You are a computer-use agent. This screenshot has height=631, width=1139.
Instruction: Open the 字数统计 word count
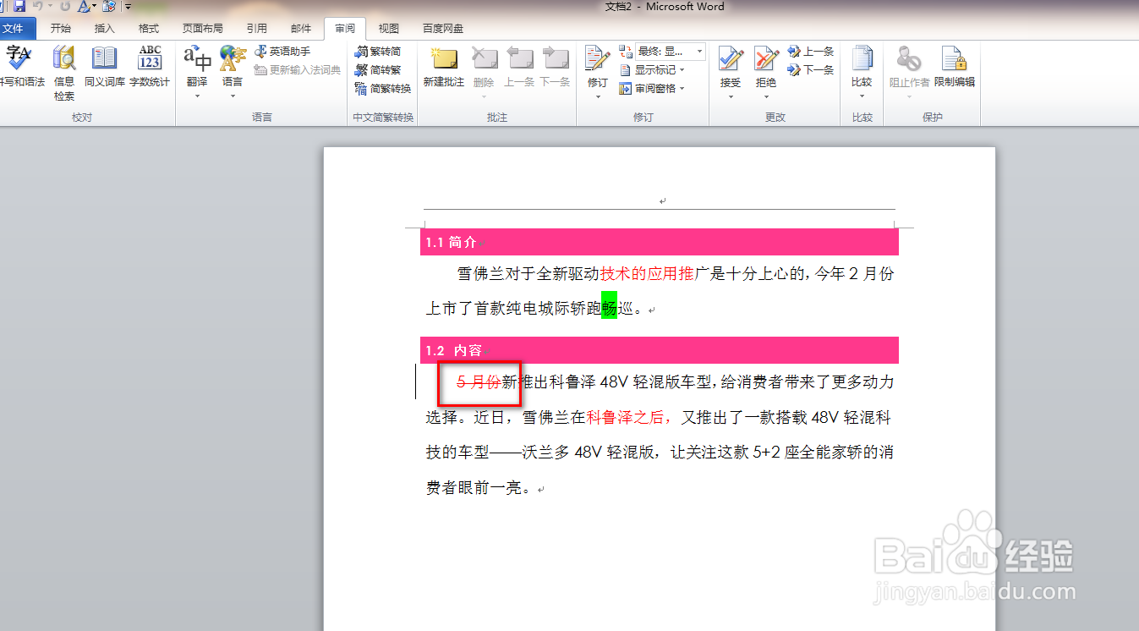click(x=150, y=68)
